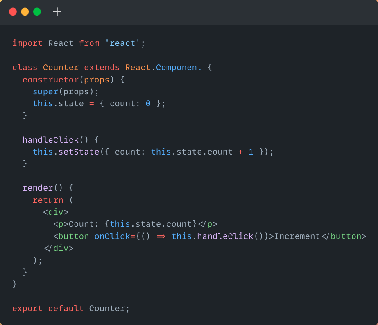Click the handleClick method definition
The image size is (378, 325).
tap(51, 140)
